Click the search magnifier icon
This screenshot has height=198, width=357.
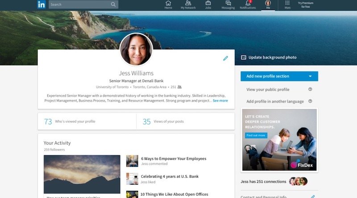(x=113, y=4)
